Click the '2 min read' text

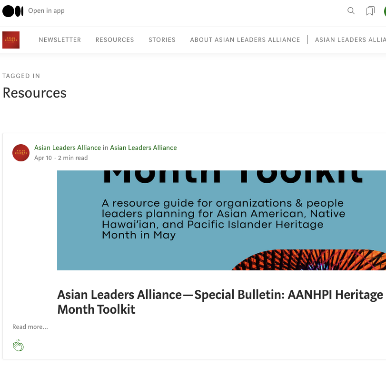pyautogui.click(x=73, y=158)
